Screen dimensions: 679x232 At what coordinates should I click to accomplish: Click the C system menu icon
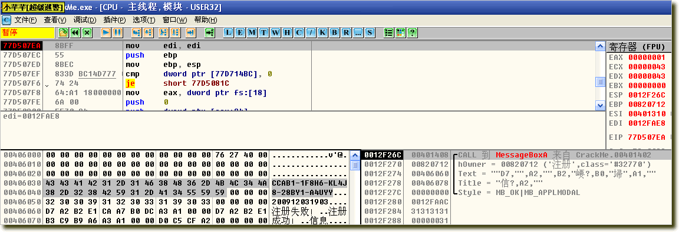(x=6, y=20)
